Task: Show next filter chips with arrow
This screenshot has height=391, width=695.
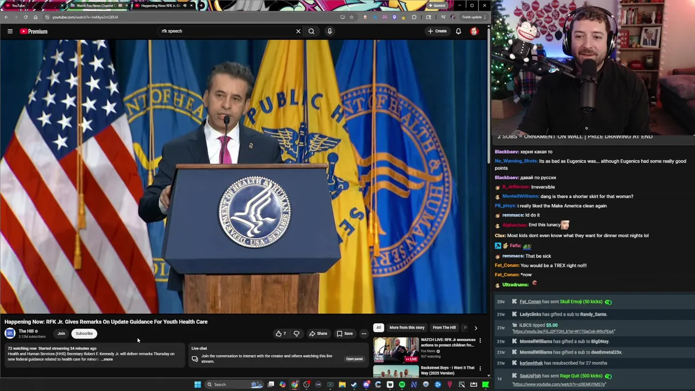Action: pyautogui.click(x=476, y=327)
